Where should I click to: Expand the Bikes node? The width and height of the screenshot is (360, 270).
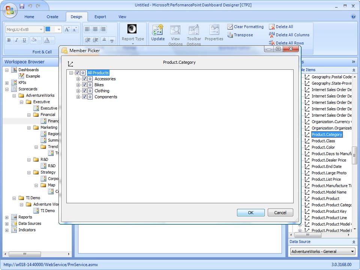78,85
